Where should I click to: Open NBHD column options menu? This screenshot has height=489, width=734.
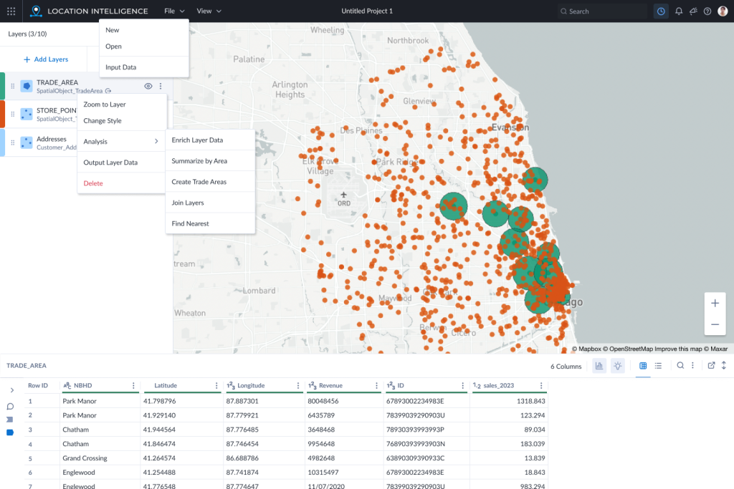point(133,386)
